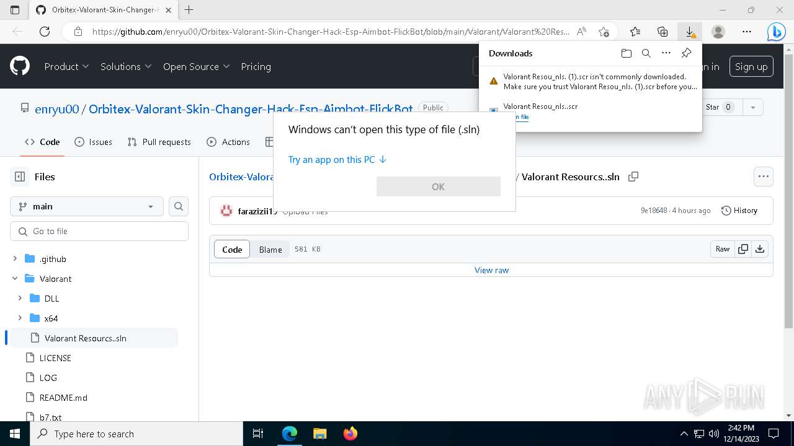
Task: Click Raw button
Action: coord(723,249)
